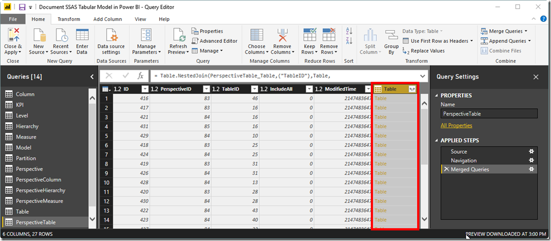Click the Choose Columns icon

tap(257, 35)
